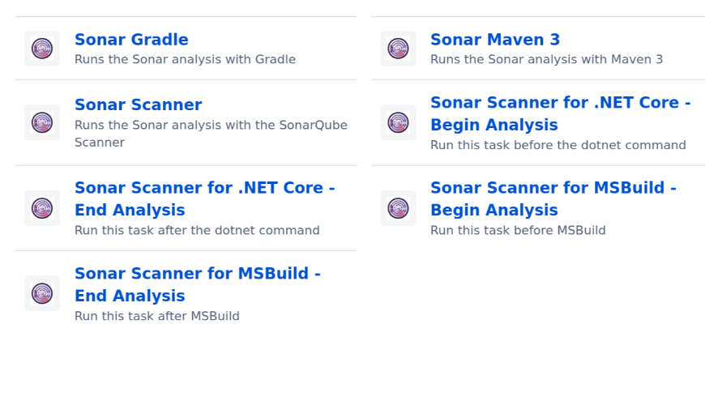This screenshot has height=401, width=705.
Task: Click the 'Run this task after the dotnet command' text
Action: point(197,230)
